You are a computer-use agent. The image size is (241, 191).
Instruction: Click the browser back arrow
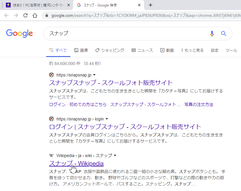click(7, 15)
